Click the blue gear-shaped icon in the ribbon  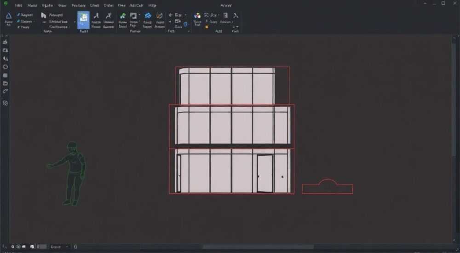click(x=148, y=16)
